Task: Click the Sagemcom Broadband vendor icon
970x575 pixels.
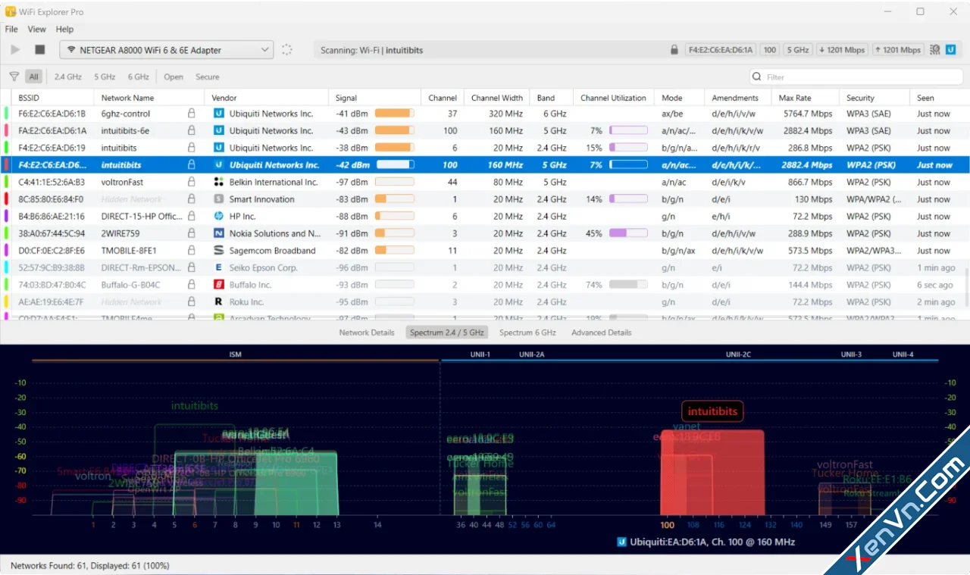Action: 219,250
